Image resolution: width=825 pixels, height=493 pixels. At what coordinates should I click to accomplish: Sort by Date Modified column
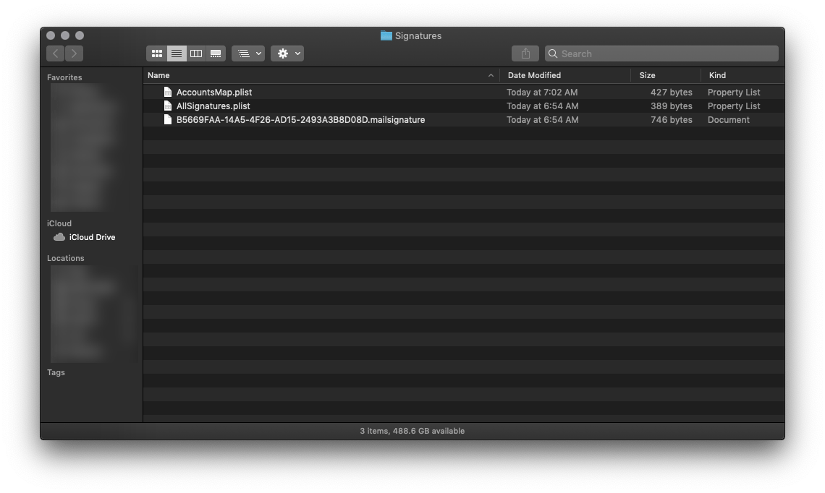[x=534, y=75]
